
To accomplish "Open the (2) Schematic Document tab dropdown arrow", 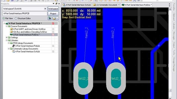I will pyautogui.click(x=119, y=5).
